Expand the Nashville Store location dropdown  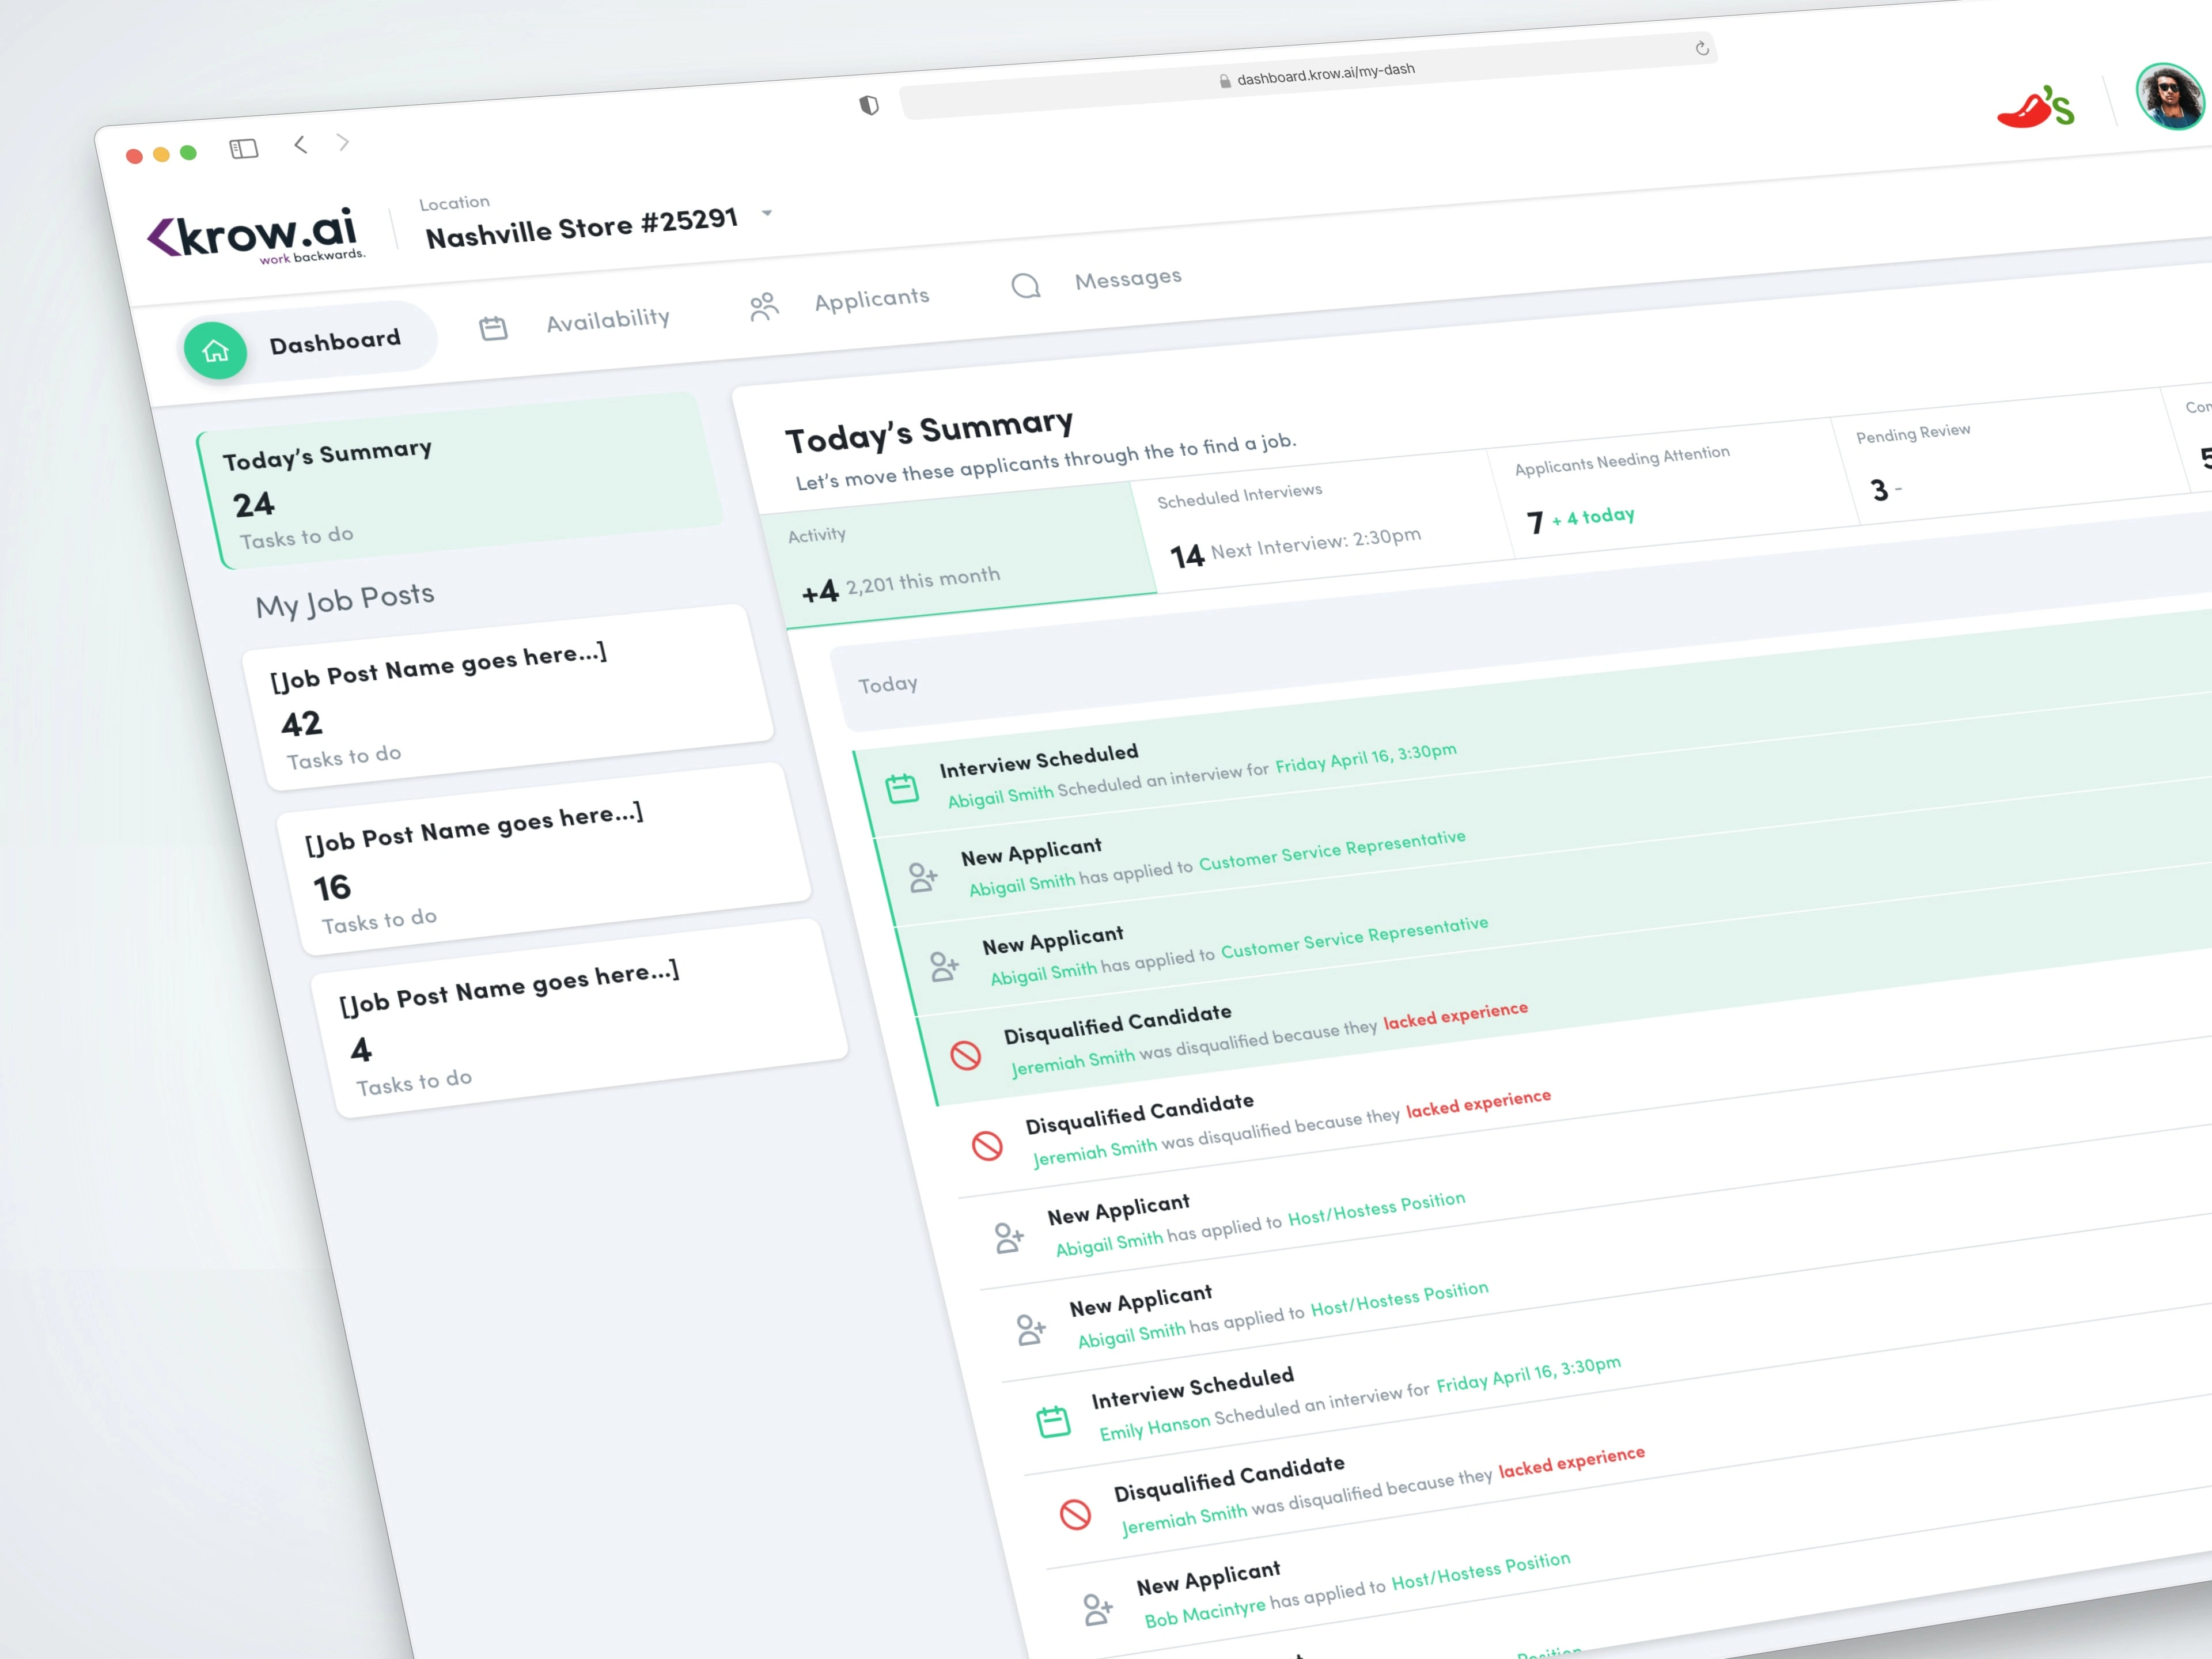[x=767, y=213]
